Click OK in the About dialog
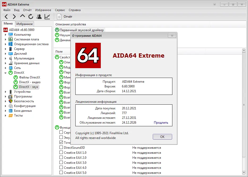248x177 pixels. click(162, 137)
